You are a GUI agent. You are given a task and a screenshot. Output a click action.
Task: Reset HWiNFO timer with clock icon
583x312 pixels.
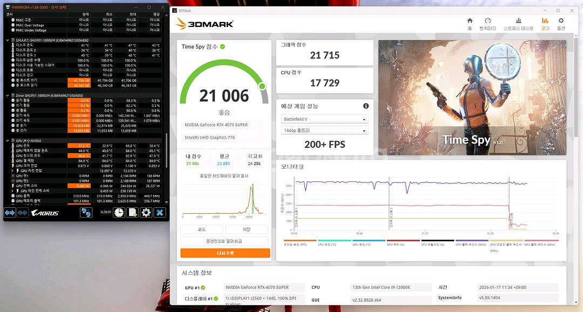(x=119, y=213)
